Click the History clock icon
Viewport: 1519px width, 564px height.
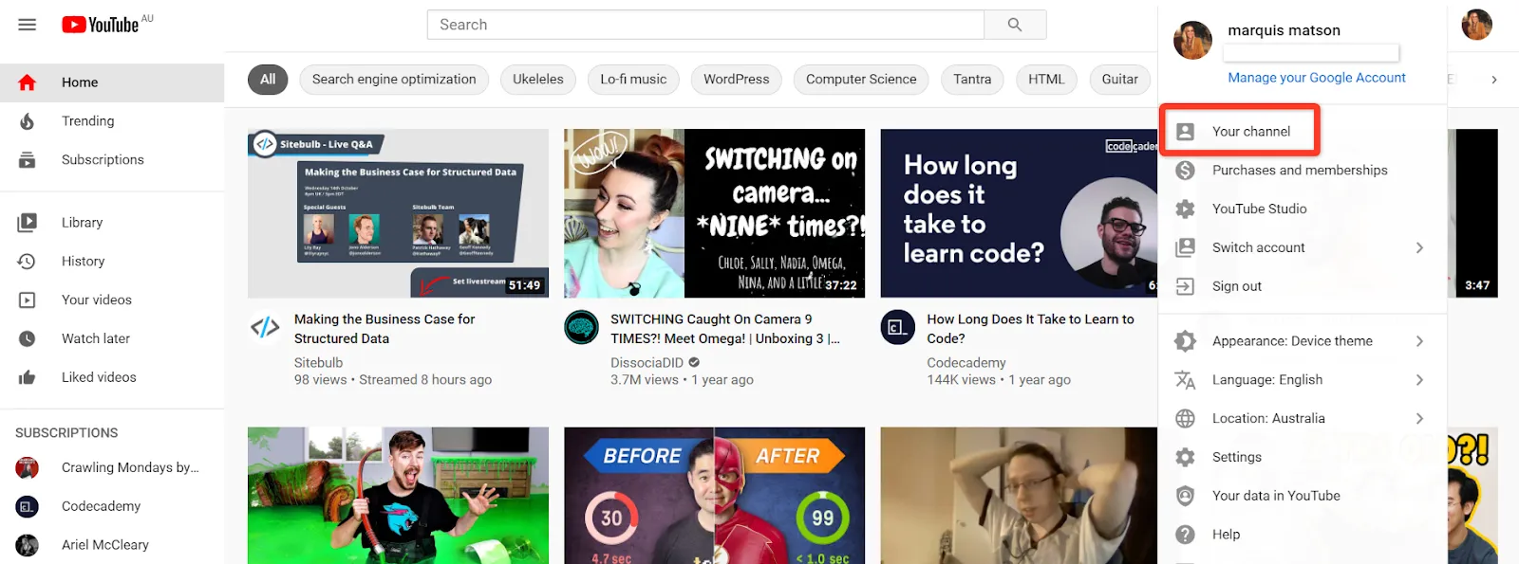[27, 262]
